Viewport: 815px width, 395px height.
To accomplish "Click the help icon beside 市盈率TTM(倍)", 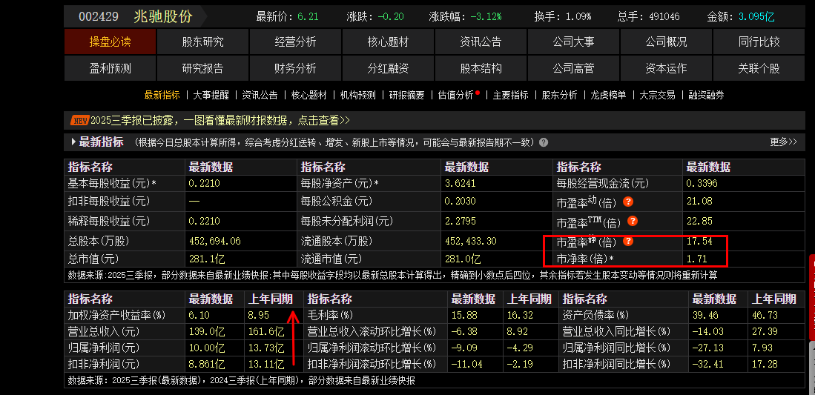I will (x=632, y=221).
